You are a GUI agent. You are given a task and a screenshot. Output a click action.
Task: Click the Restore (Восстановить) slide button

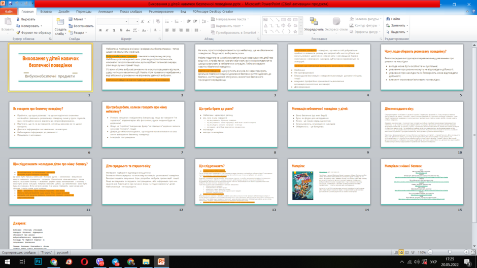[x=81, y=26]
